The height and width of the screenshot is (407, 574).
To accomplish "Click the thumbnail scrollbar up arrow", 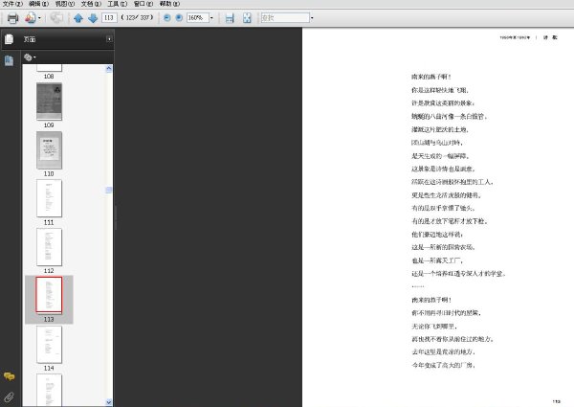I will (x=109, y=69).
